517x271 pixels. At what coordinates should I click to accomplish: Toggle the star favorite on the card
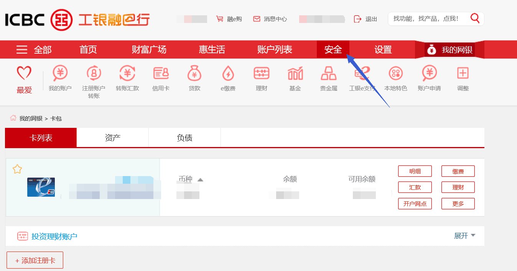tap(17, 169)
